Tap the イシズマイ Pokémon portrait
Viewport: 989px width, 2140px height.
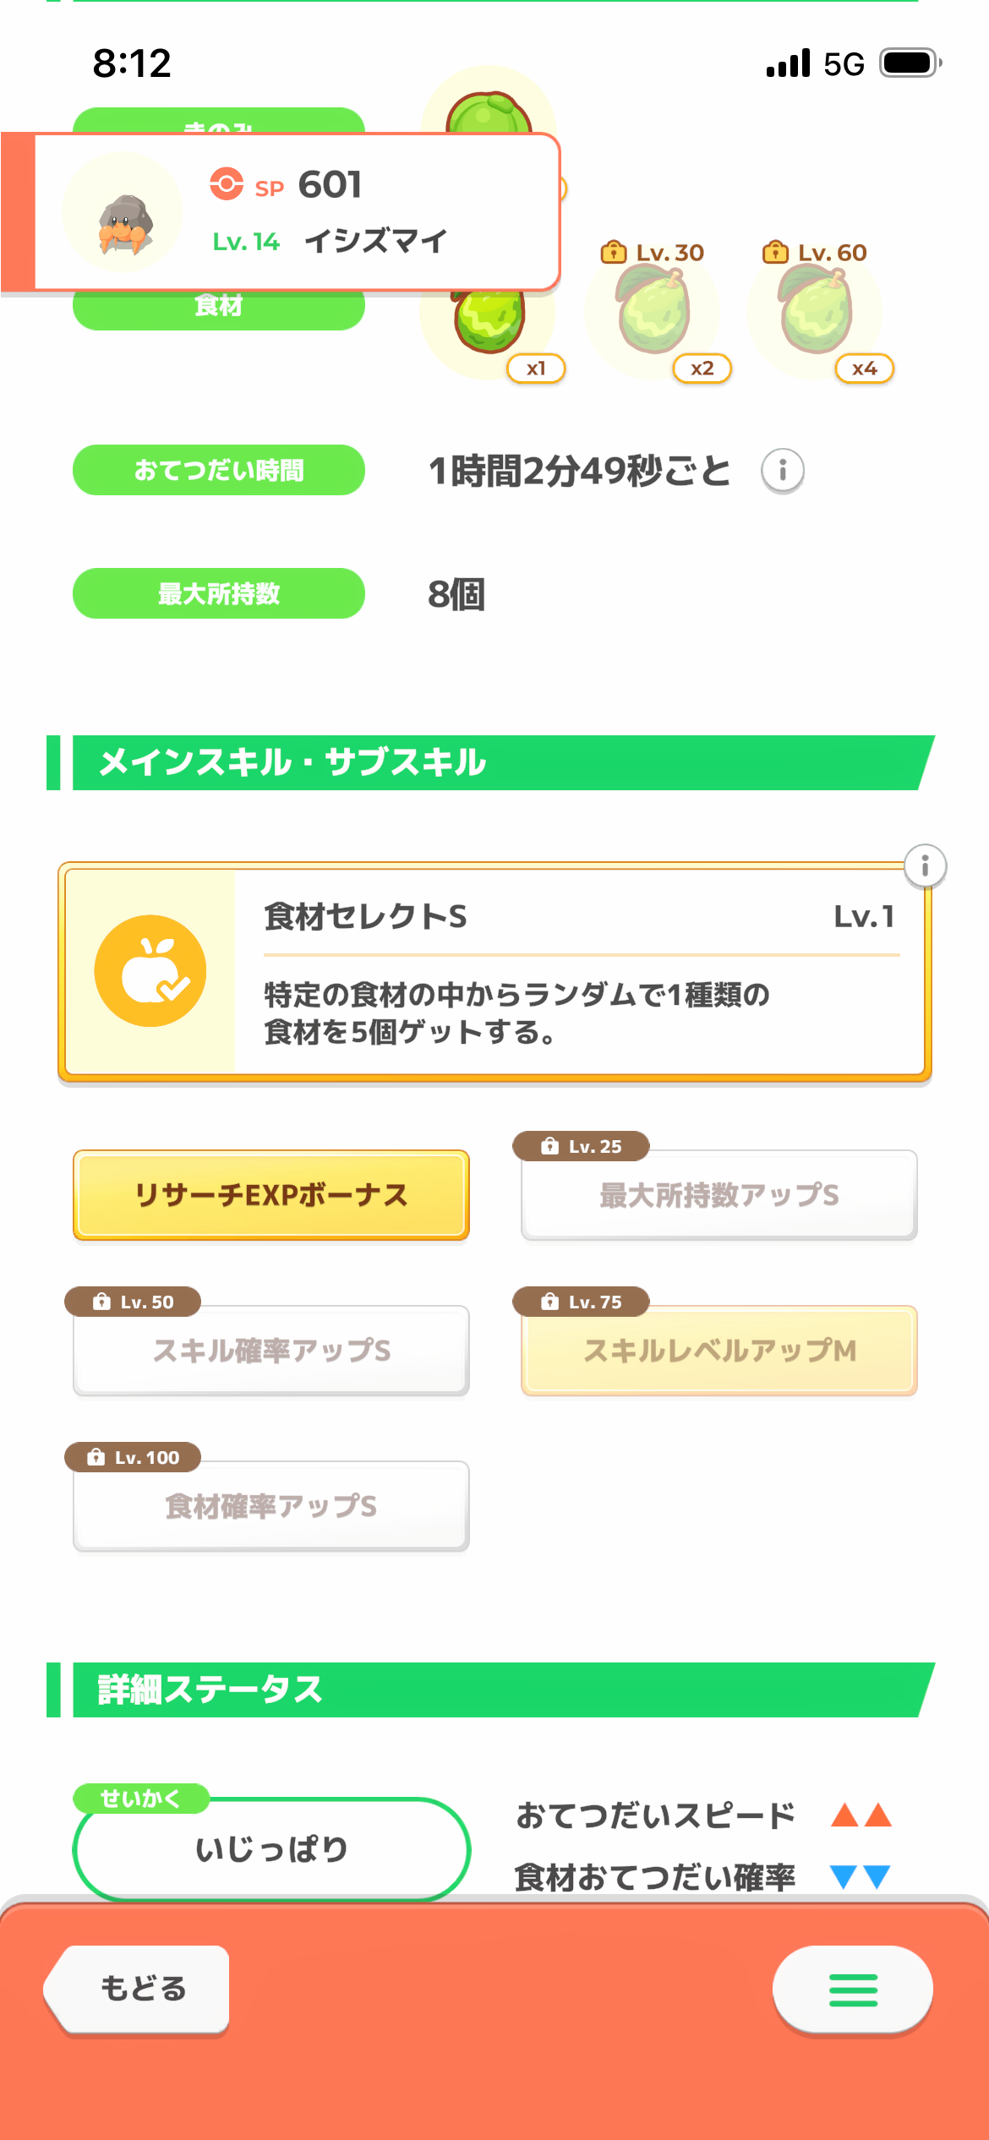click(x=123, y=214)
